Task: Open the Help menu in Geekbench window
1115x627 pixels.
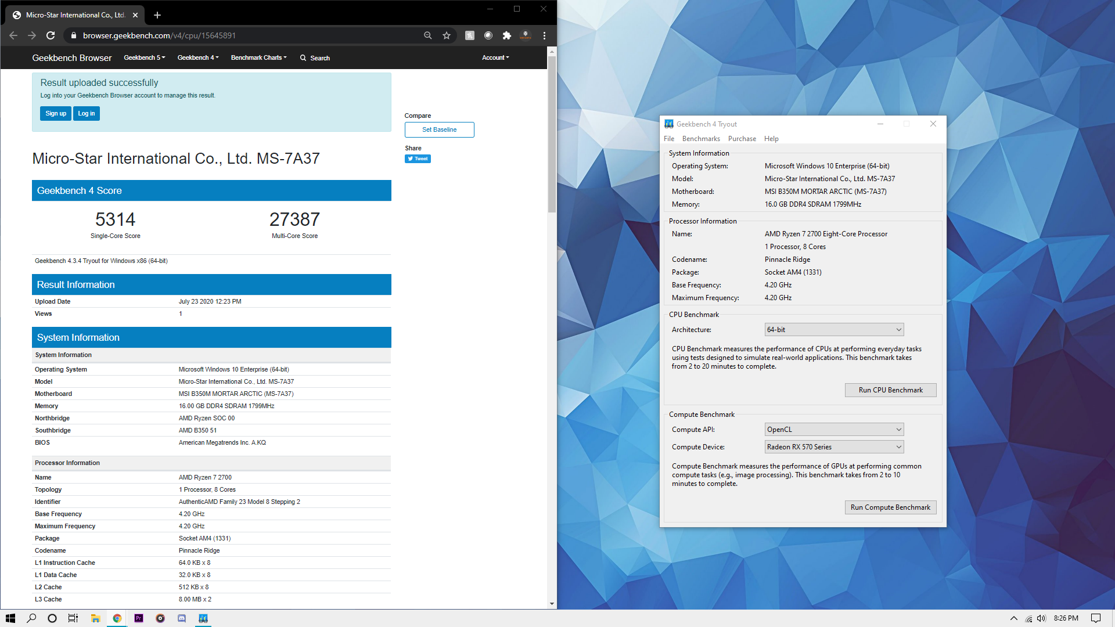Action: point(771,139)
